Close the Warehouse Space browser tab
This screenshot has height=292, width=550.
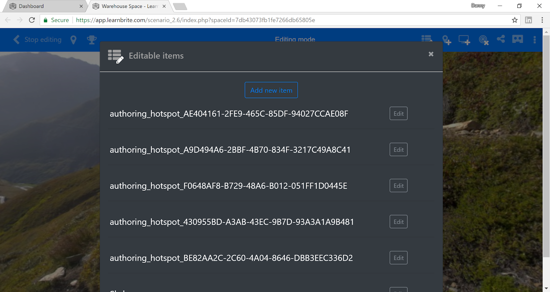click(x=164, y=6)
